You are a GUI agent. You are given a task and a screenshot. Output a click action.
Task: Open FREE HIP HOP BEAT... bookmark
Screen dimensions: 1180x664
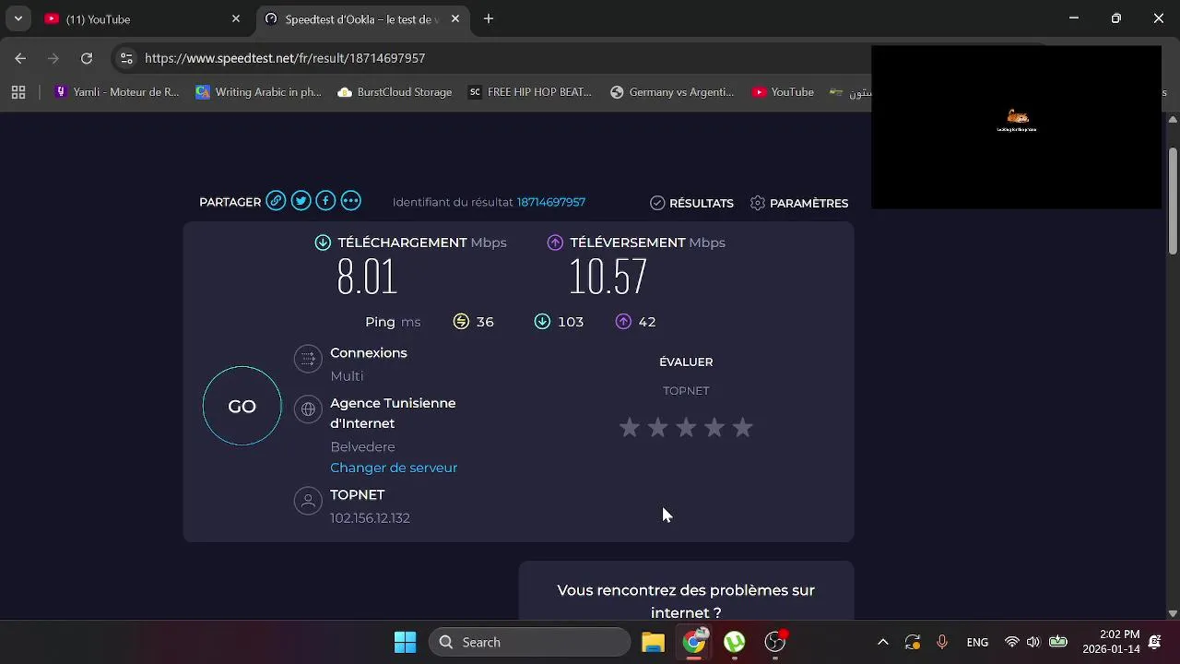pyautogui.click(x=530, y=92)
